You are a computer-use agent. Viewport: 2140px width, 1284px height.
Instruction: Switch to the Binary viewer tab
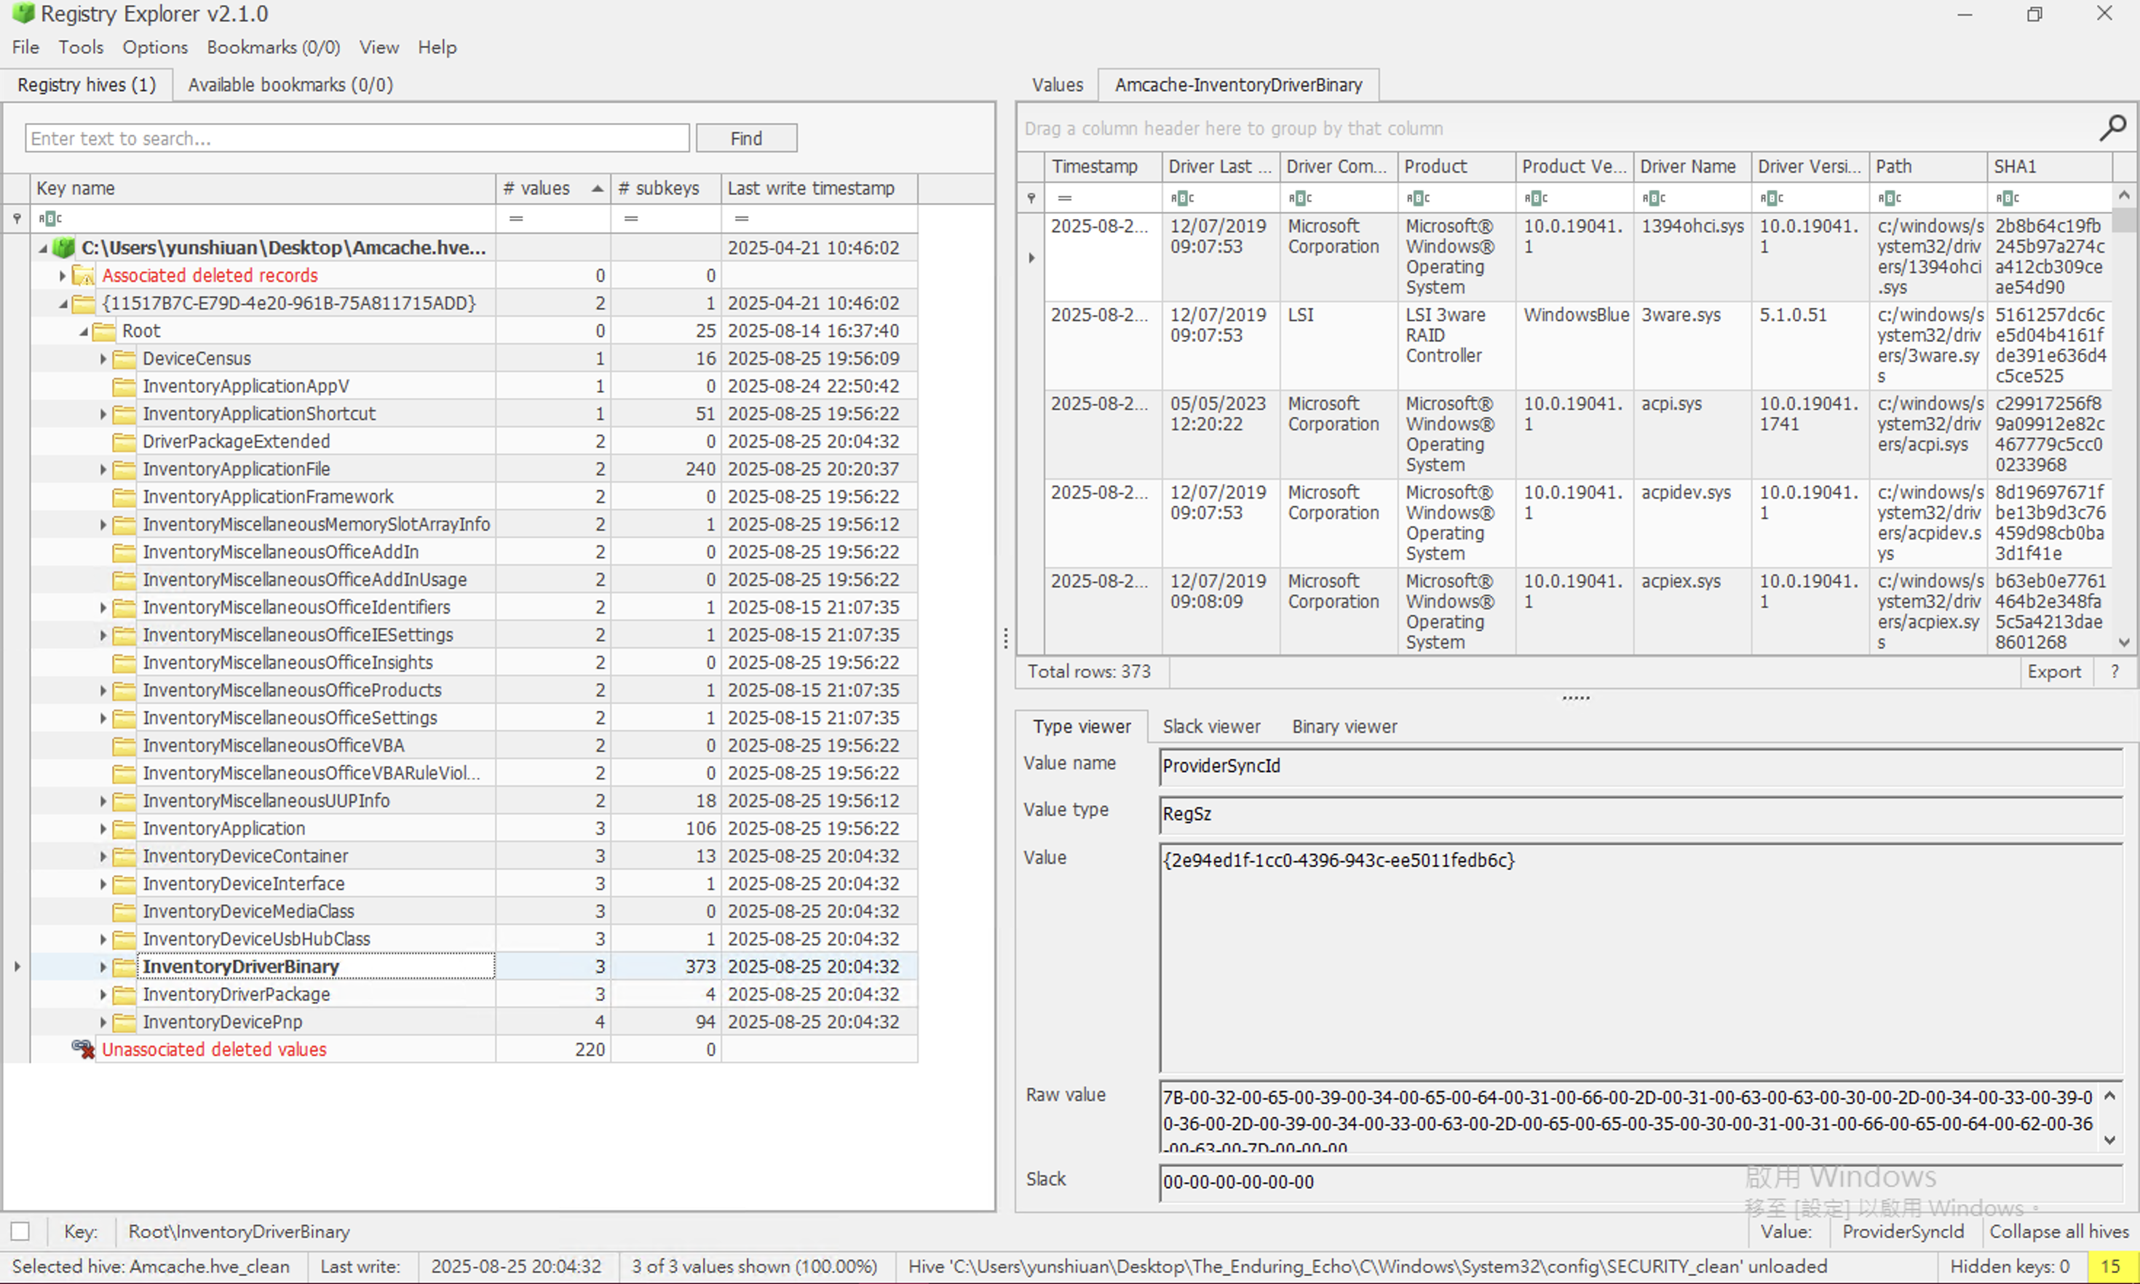(x=1344, y=726)
